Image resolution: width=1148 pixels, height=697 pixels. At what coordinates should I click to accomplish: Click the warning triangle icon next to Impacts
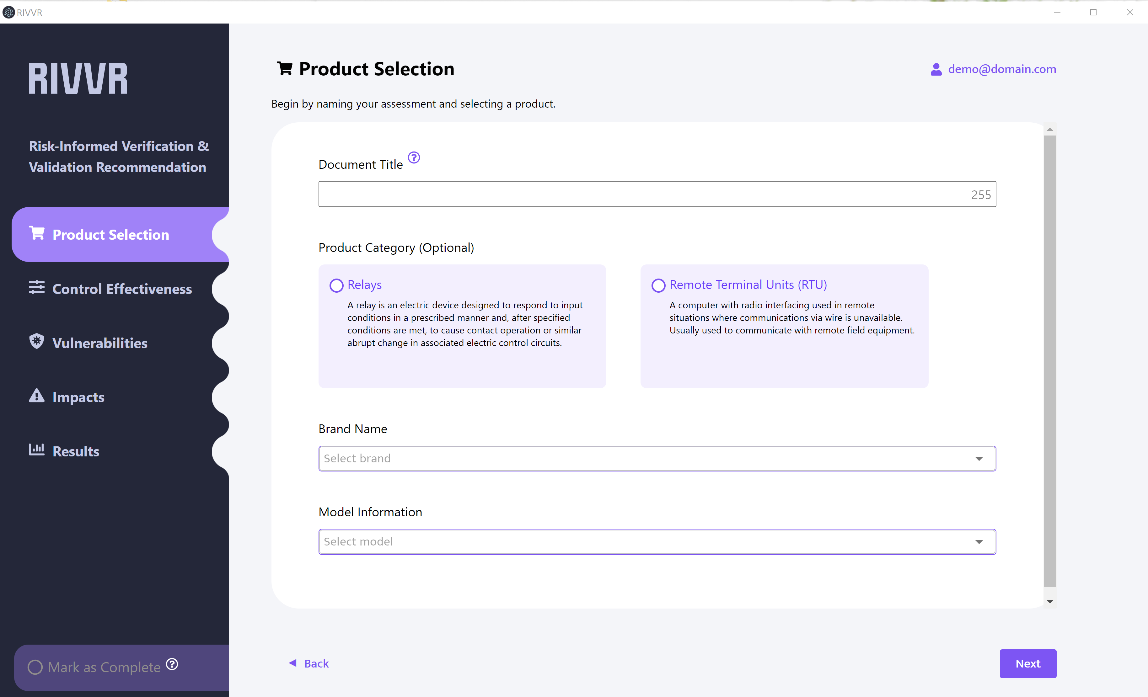coord(37,396)
